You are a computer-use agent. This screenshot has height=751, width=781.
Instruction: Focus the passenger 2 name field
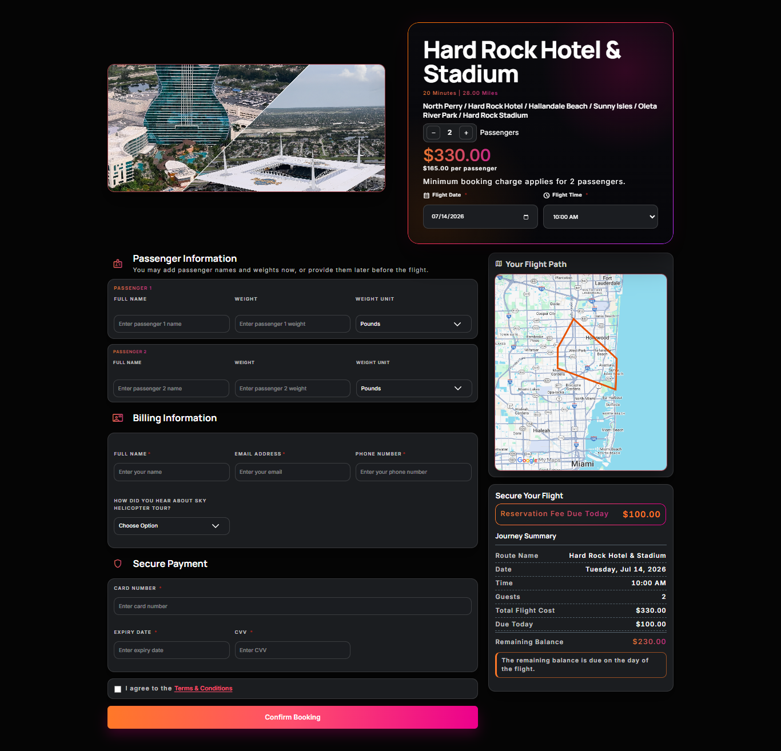(x=171, y=388)
